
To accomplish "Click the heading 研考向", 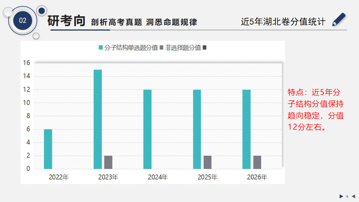I will pos(66,21).
